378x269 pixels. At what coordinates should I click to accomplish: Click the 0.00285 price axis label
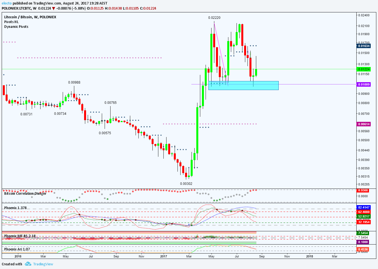pos(364,185)
